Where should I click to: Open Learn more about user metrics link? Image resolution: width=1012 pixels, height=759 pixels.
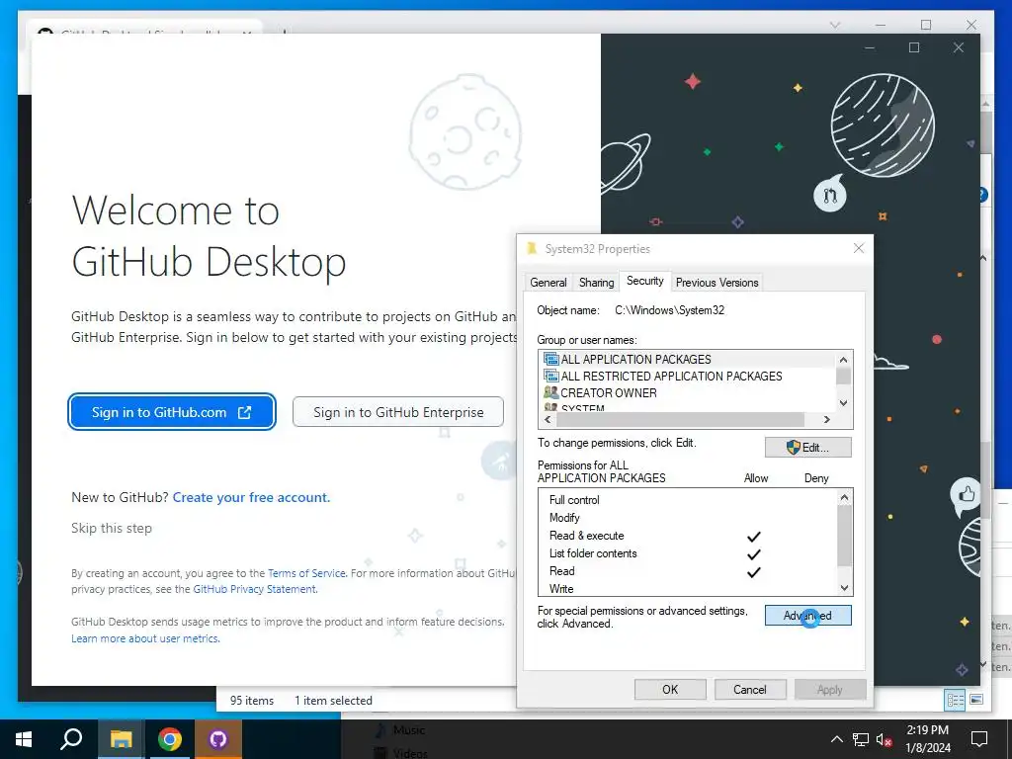coord(145,638)
